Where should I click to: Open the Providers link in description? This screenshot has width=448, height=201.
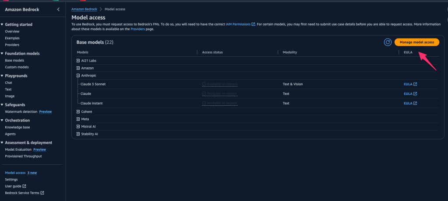138,29
